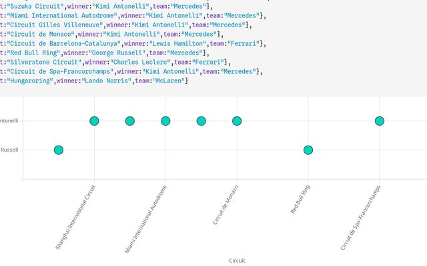Click "Suzuka Circuit" string in the code
Screen dimensions: 427x266
pos(35,6)
